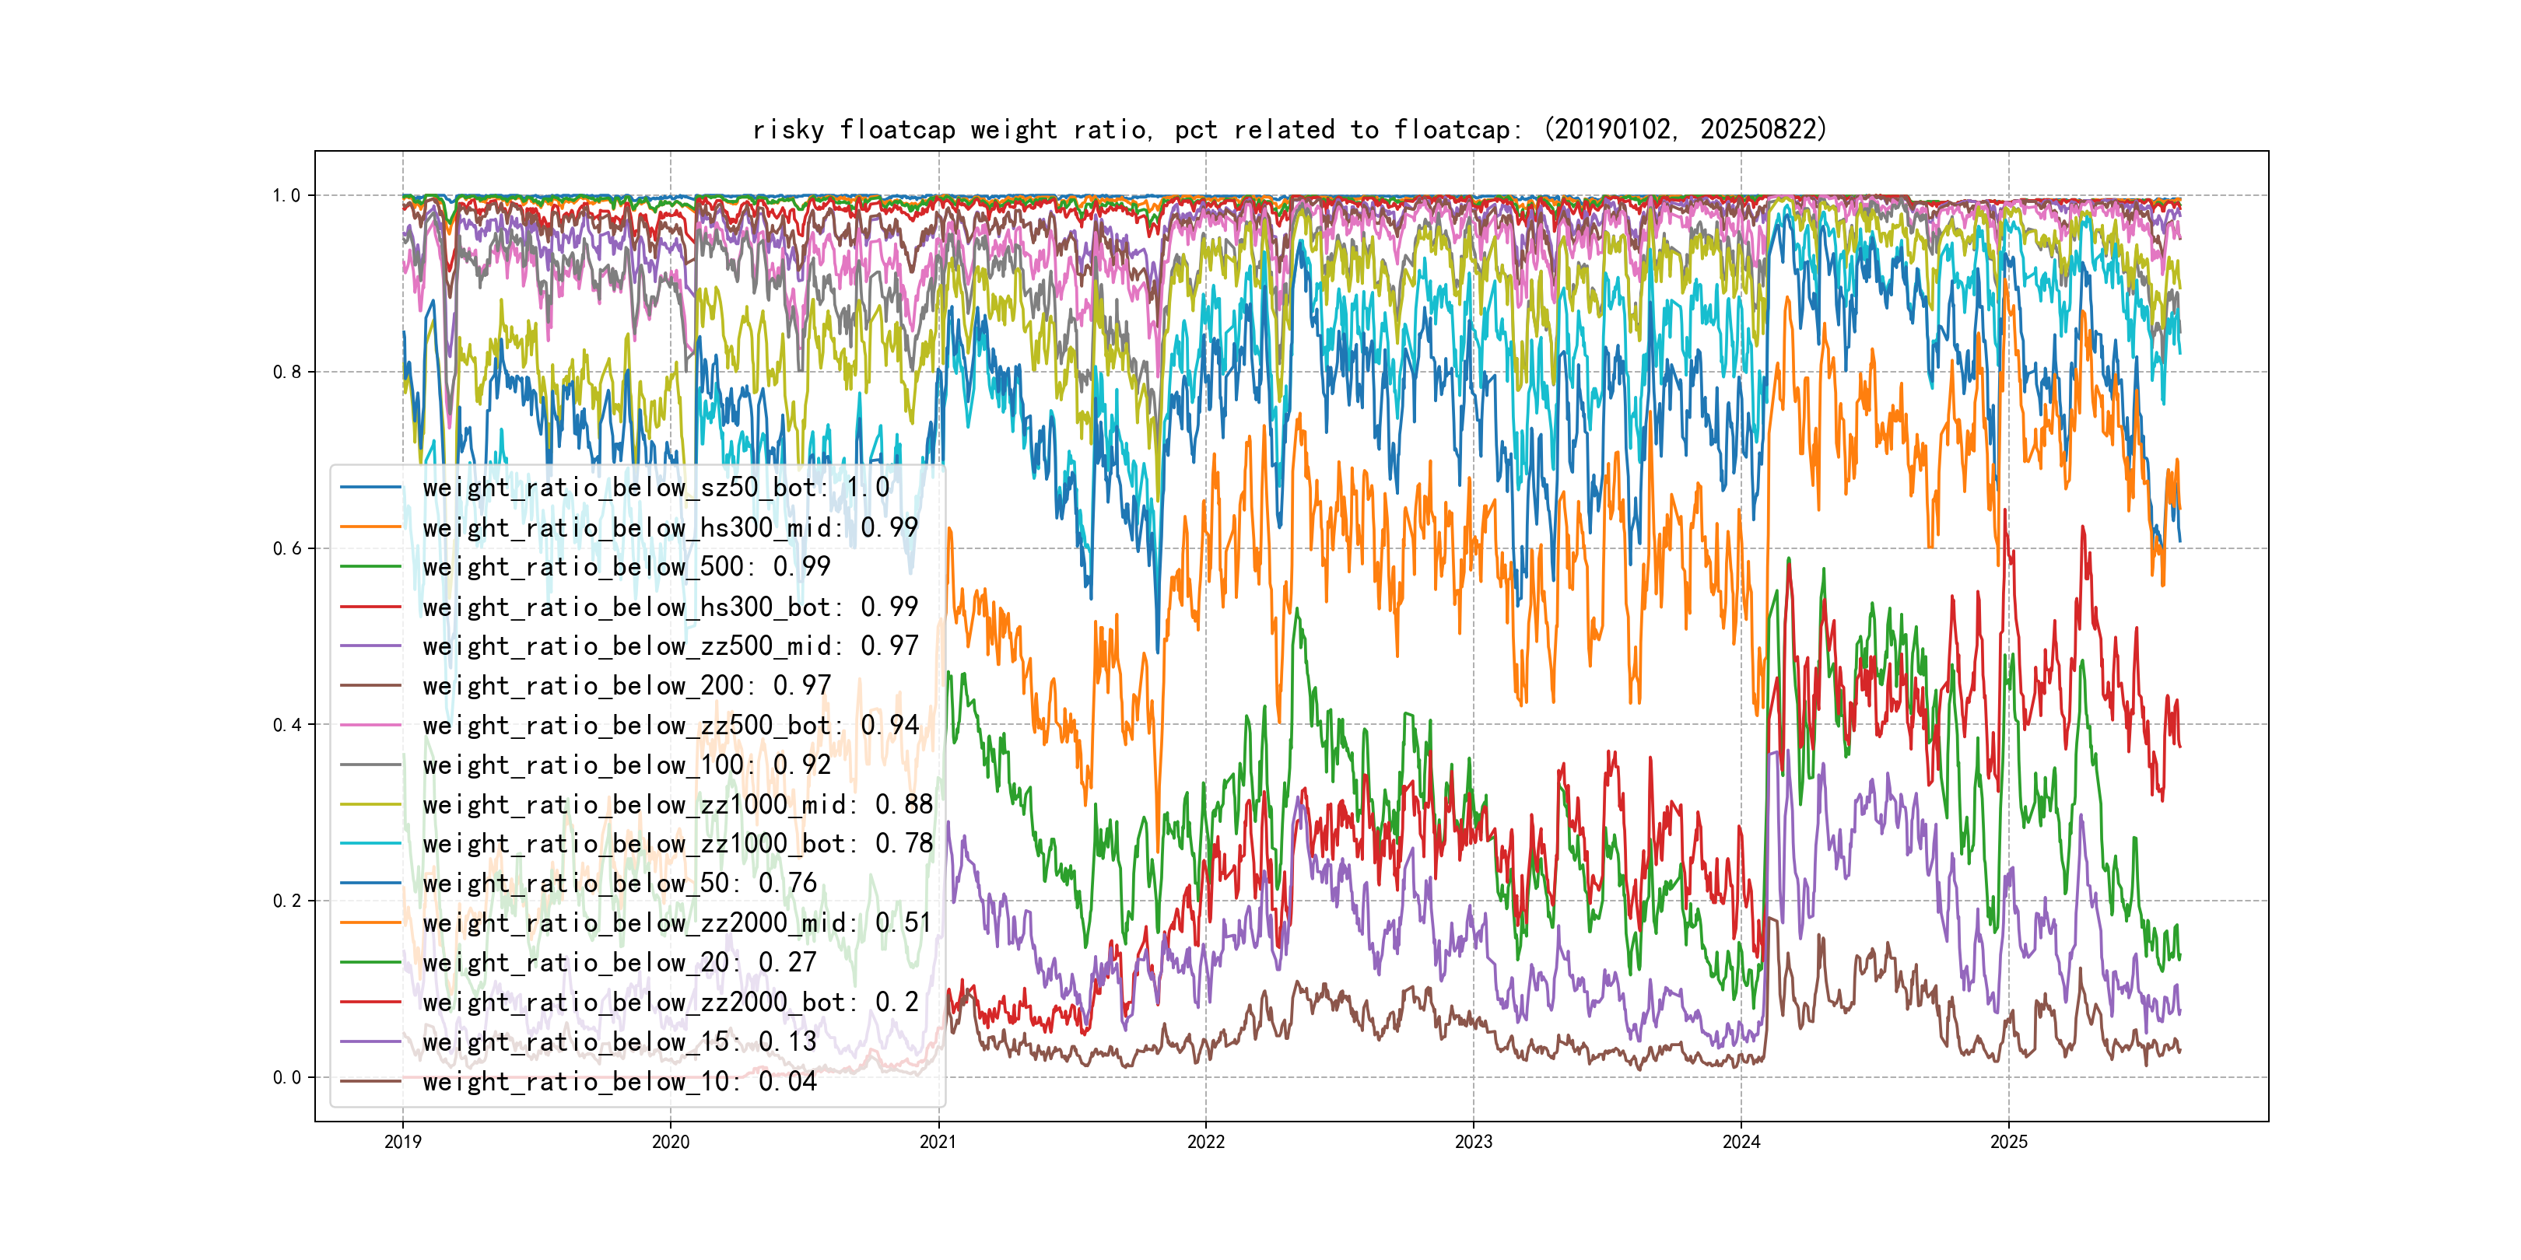Click the 2022 x-axis tick label
Screen dimensions: 2521x1260
point(1206,1142)
